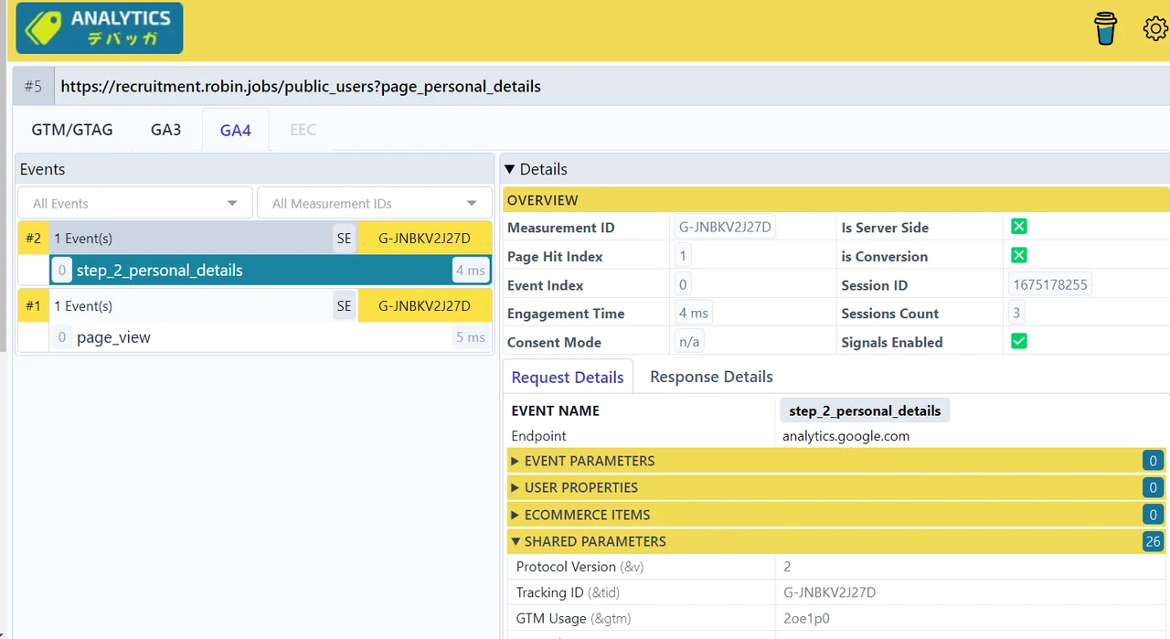The height and width of the screenshot is (639, 1170).
Task: Select the page_view event row
Action: (271, 337)
